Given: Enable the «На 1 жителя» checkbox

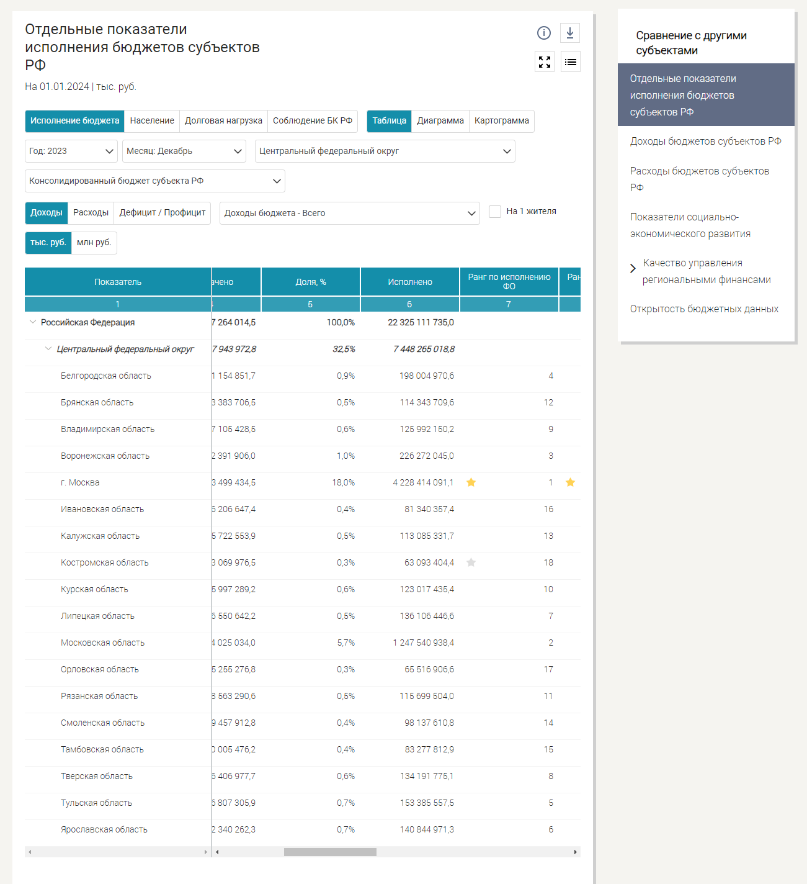Looking at the screenshot, I should click(x=495, y=212).
